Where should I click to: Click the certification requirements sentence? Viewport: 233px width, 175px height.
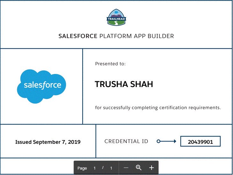point(158,108)
